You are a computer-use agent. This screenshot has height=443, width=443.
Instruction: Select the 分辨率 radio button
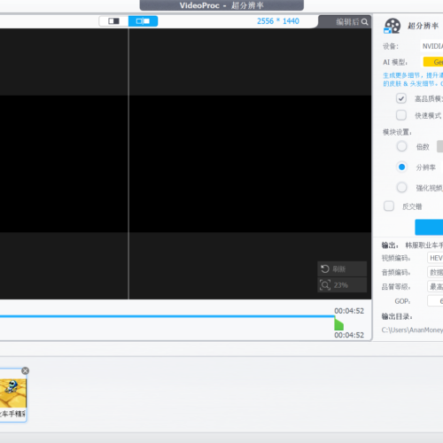(401, 167)
